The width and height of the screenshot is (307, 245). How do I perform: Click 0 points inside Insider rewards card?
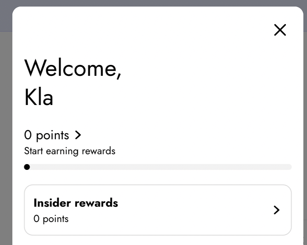coord(51,219)
